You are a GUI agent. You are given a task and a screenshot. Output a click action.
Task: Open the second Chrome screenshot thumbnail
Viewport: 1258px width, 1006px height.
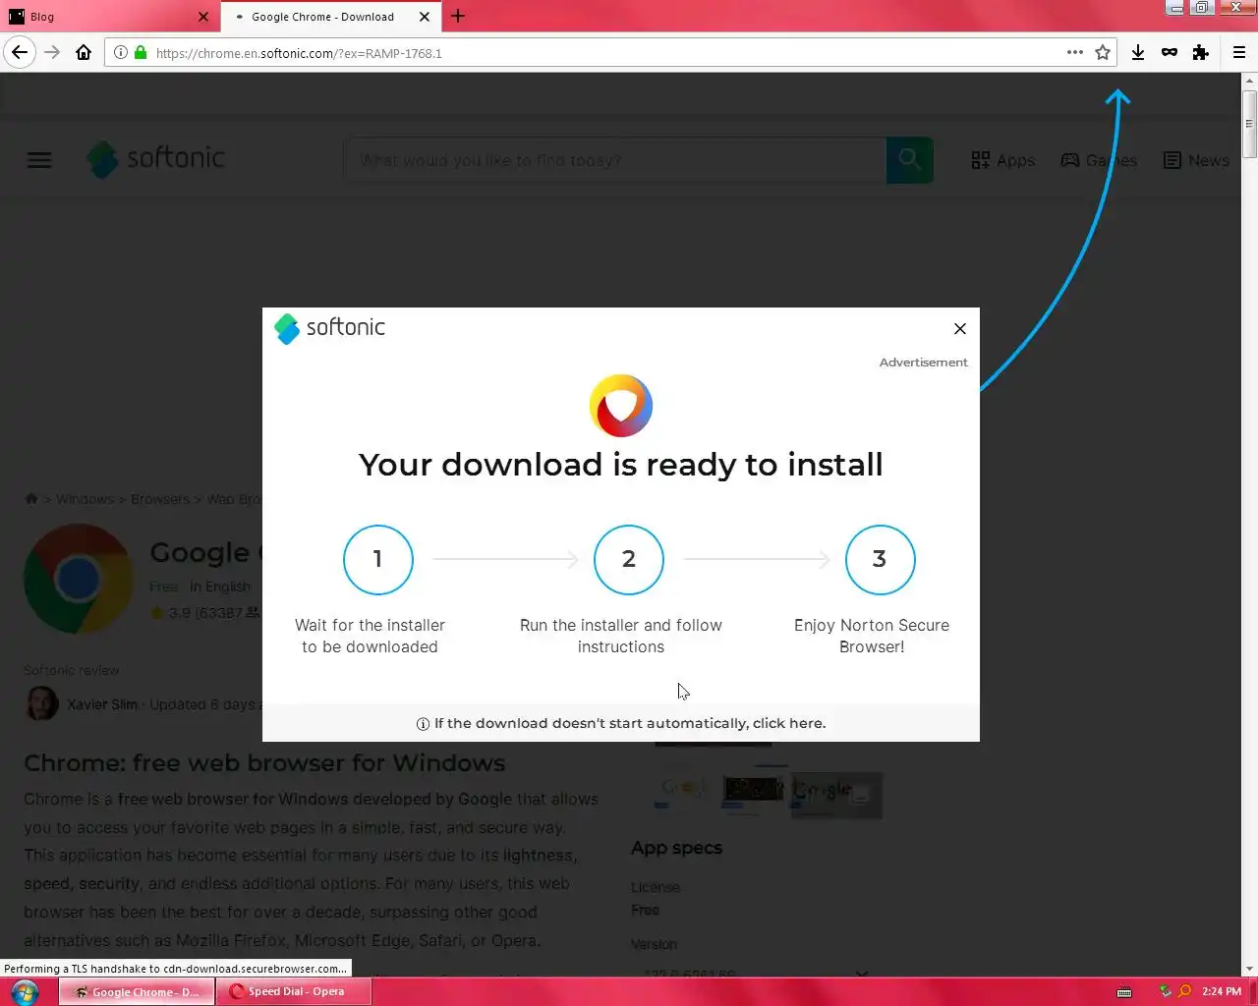pos(754,790)
